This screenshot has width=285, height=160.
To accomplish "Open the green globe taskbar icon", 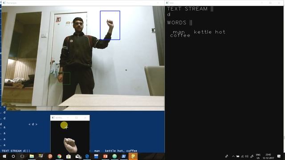I will pos(114,156).
